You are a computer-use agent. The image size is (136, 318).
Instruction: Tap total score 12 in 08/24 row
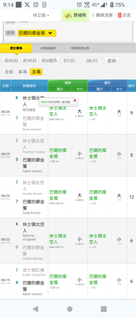coord(132,197)
